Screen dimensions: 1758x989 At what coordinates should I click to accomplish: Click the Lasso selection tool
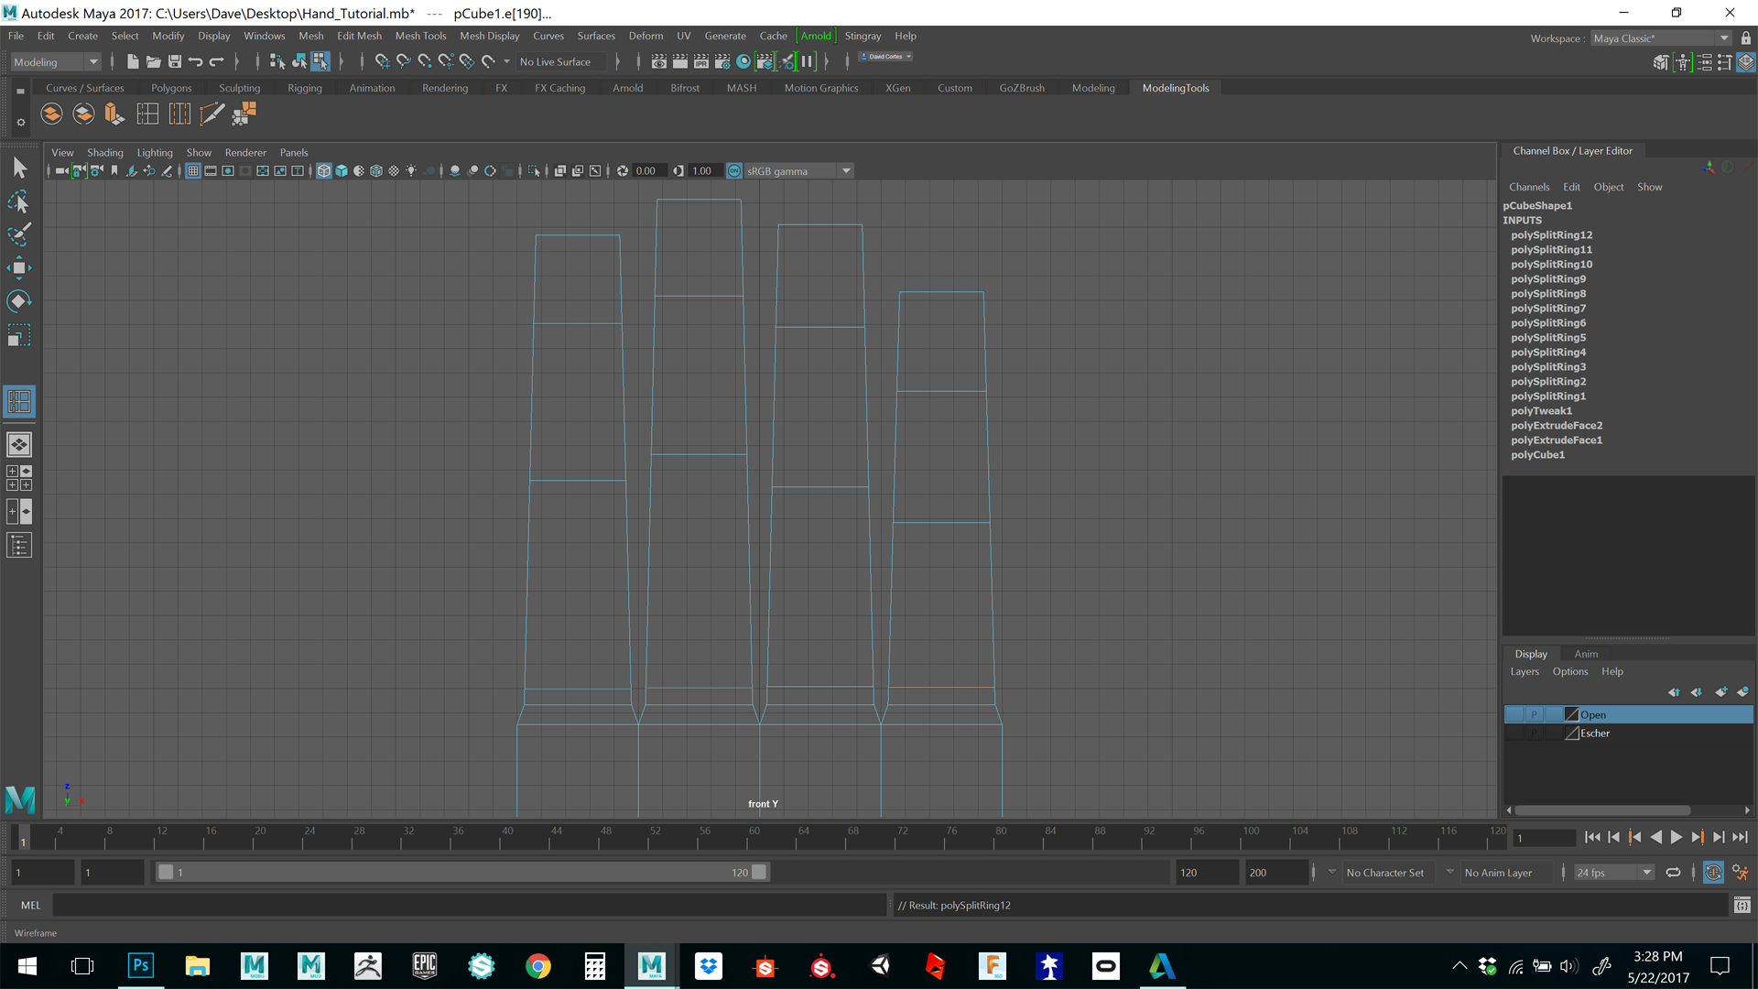tap(18, 201)
